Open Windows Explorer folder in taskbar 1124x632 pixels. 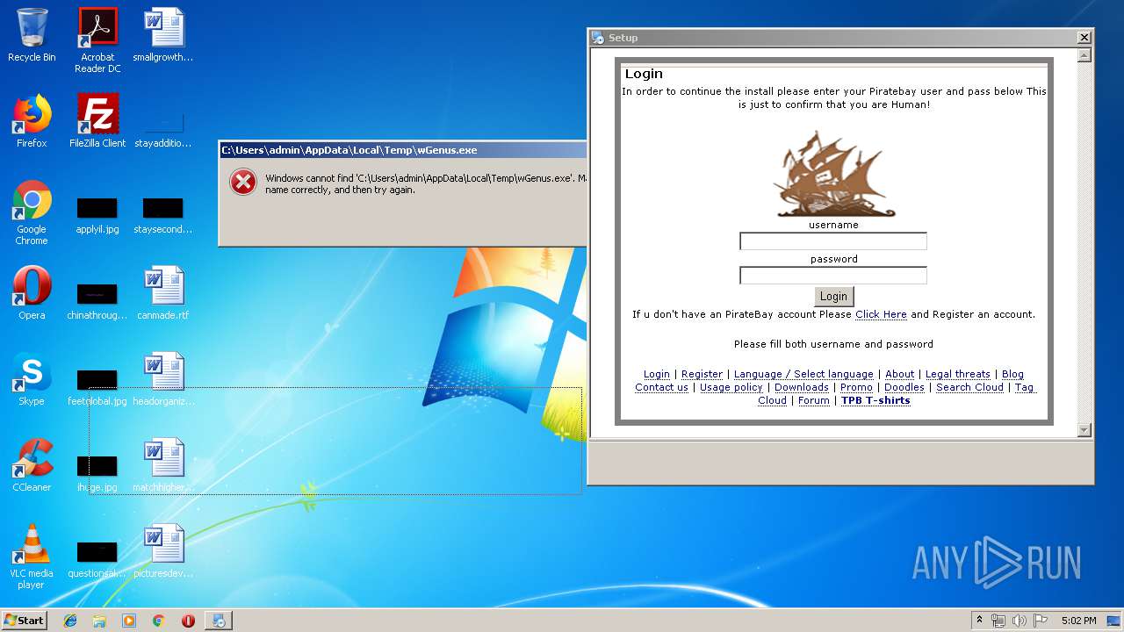coord(99,621)
